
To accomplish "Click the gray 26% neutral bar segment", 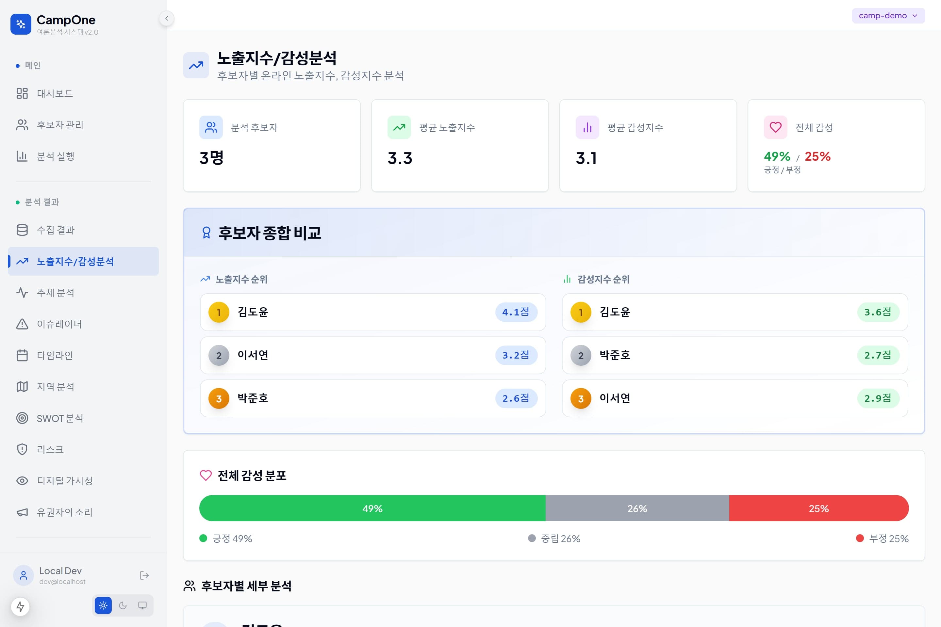I will click(637, 508).
